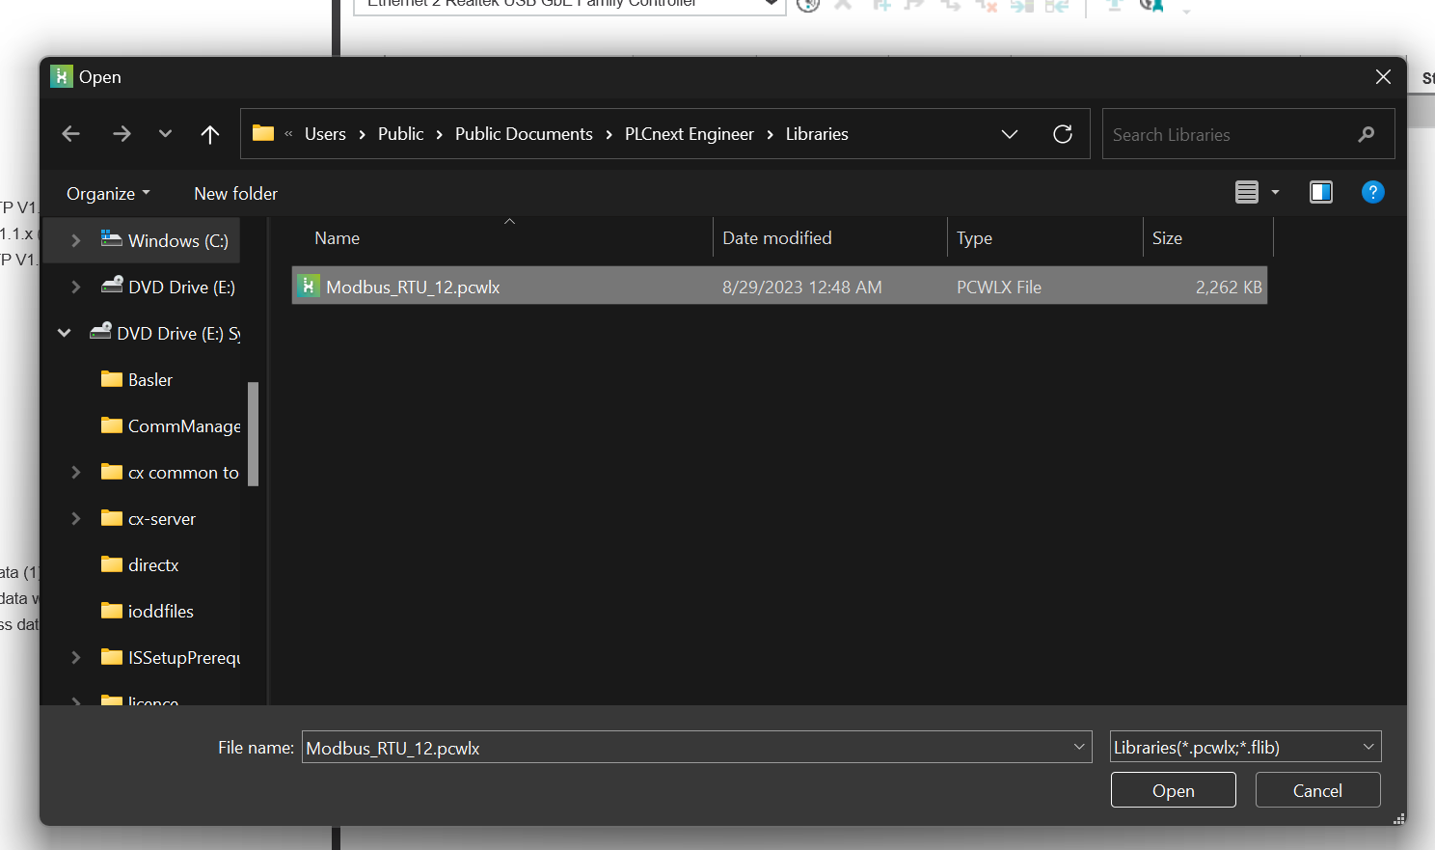Expand the cx-server folder

(75, 518)
